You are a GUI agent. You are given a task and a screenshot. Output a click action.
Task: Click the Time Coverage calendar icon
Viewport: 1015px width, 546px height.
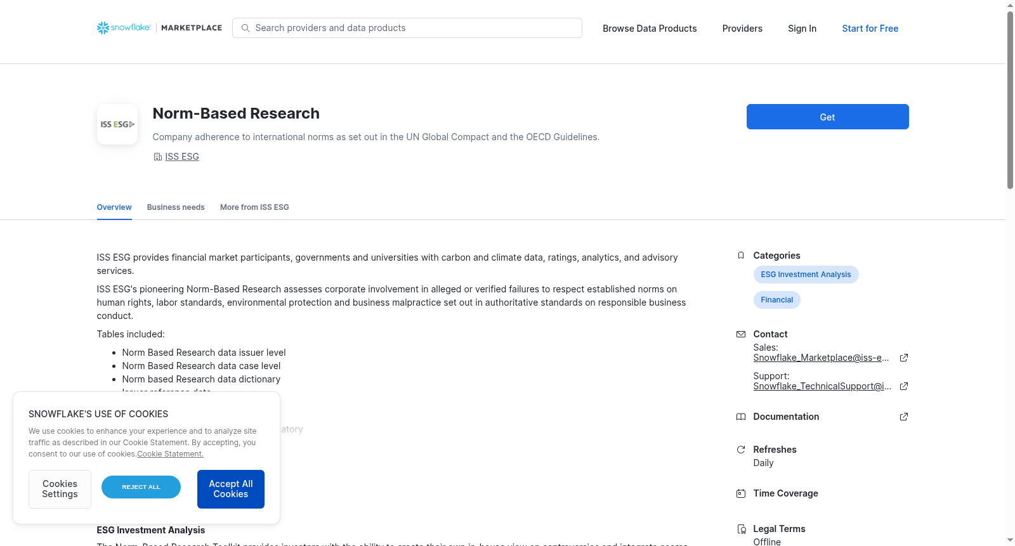point(741,493)
